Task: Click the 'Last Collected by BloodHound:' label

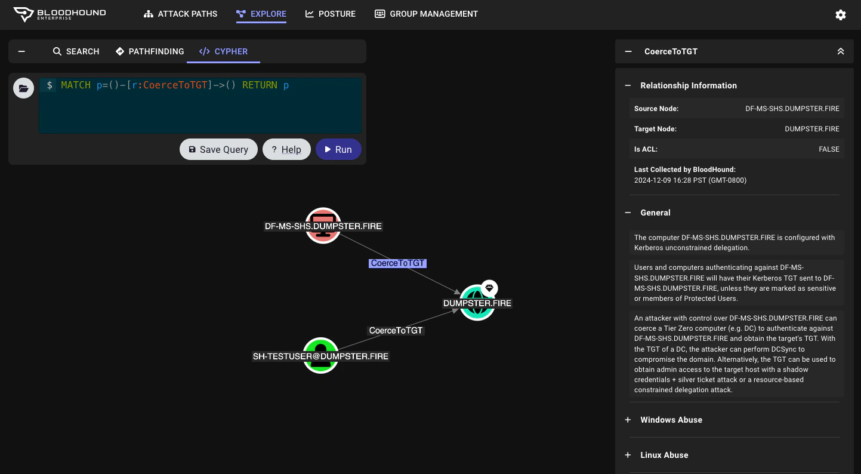Action: pyautogui.click(x=685, y=170)
